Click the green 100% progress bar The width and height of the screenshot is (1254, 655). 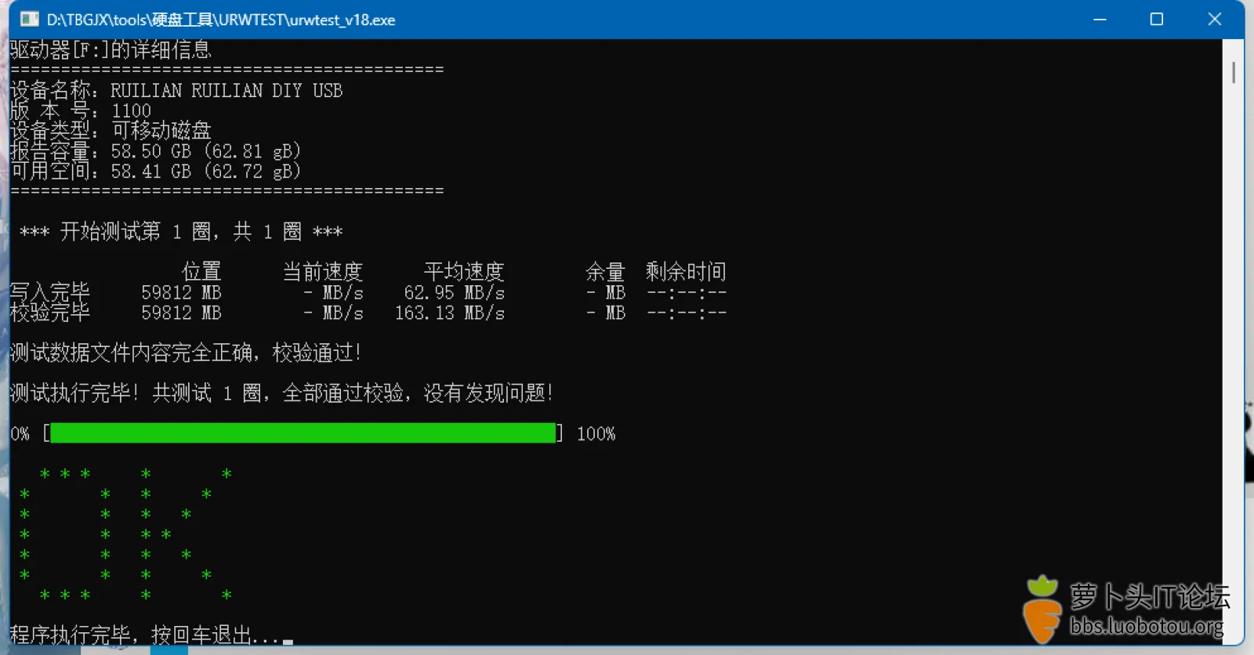click(303, 433)
